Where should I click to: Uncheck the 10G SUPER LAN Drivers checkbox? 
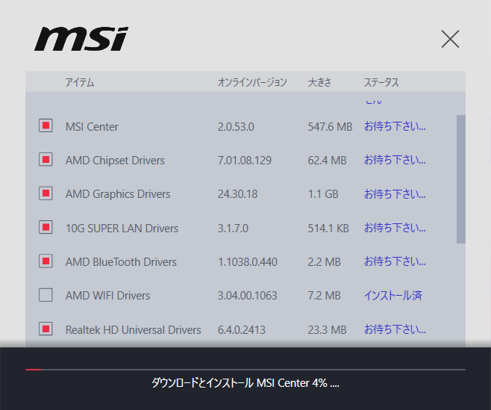[x=46, y=227]
